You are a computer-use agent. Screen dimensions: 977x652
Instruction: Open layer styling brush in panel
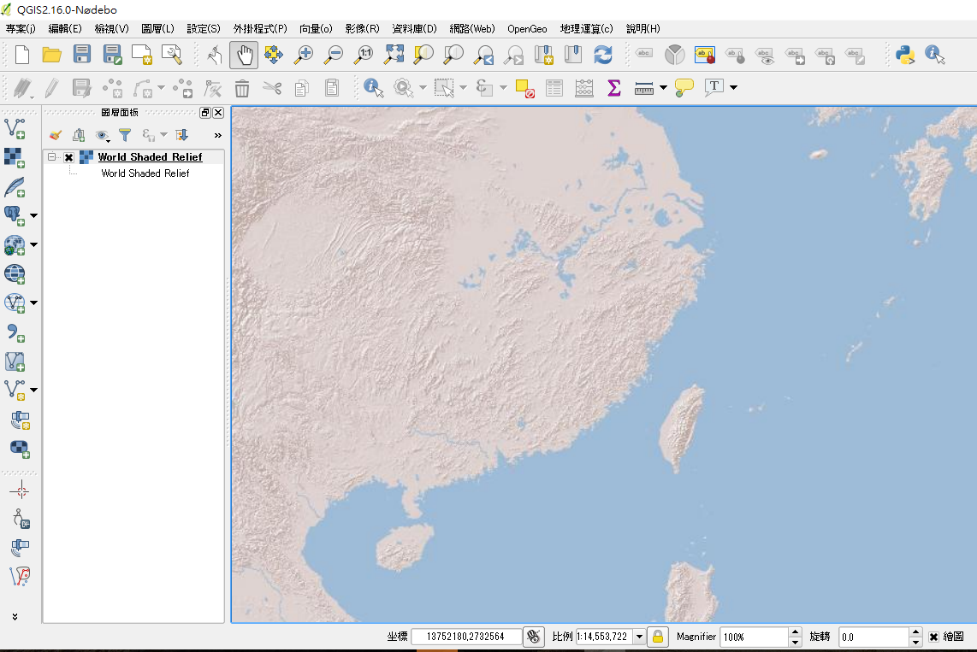pos(56,135)
